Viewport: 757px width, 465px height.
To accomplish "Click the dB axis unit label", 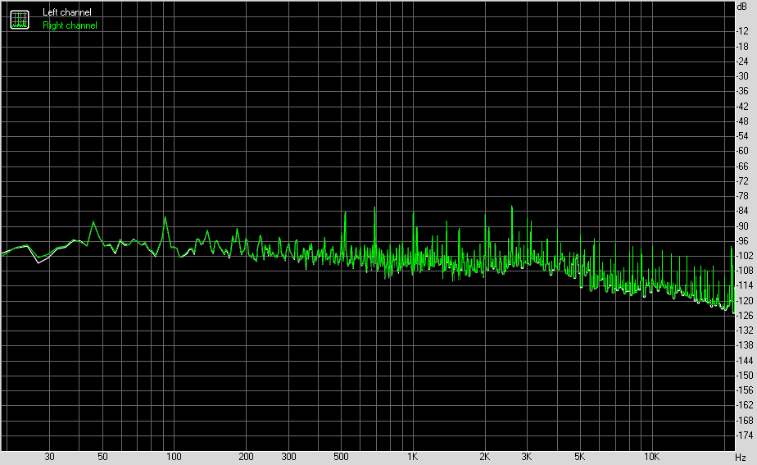I will click(741, 7).
